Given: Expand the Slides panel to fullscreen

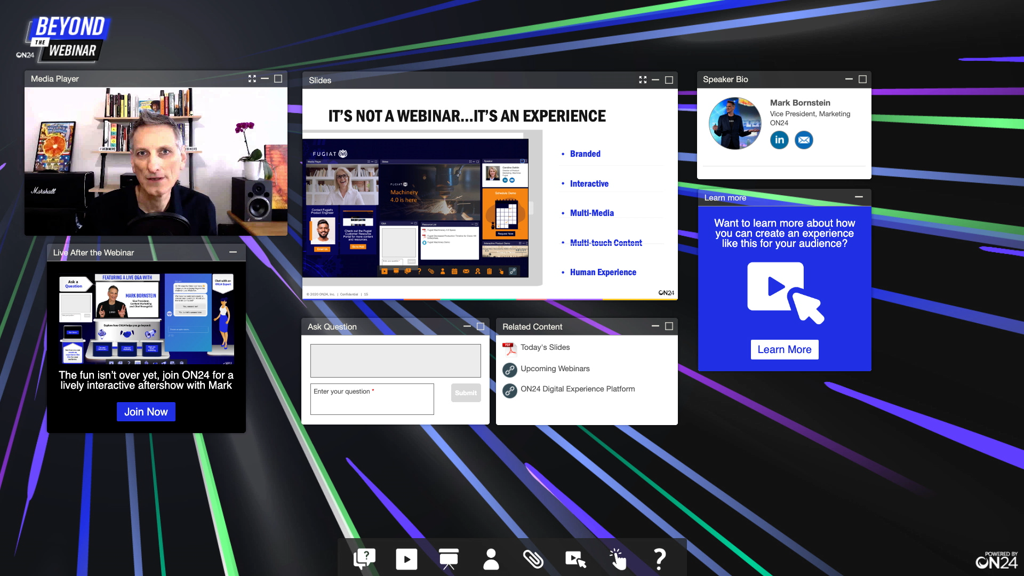Looking at the screenshot, I should (643, 80).
